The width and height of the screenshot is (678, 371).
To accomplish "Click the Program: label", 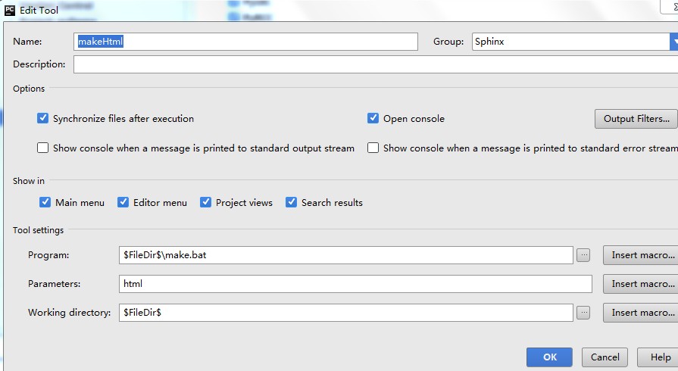I will (48, 255).
